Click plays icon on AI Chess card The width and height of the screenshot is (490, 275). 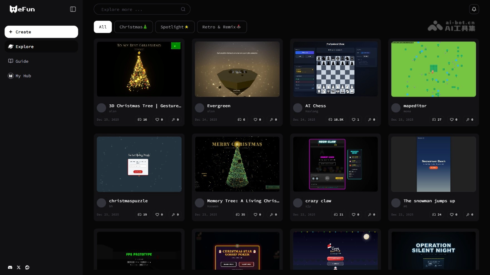coord(330,119)
